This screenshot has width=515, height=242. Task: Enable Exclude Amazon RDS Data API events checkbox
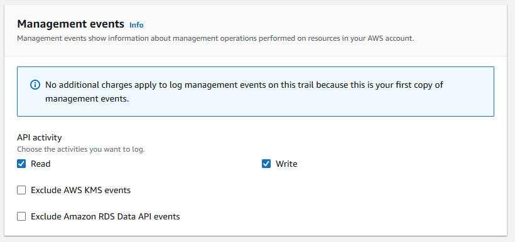21,216
